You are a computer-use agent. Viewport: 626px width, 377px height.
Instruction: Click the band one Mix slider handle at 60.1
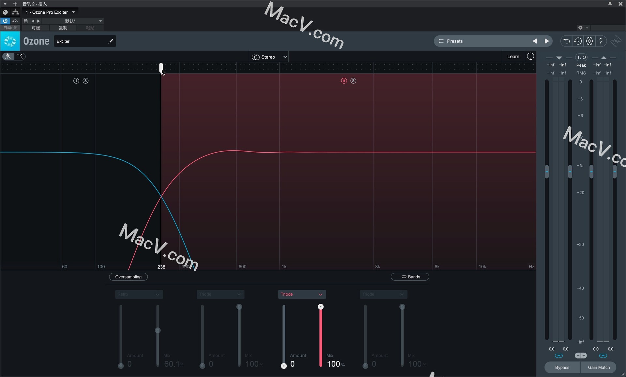click(158, 330)
